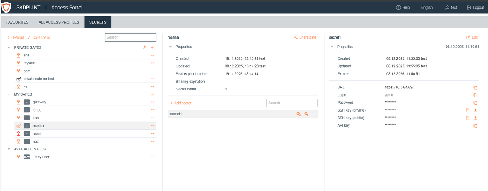Open the FAVOURITES tab
The image size is (488, 191).
click(17, 22)
